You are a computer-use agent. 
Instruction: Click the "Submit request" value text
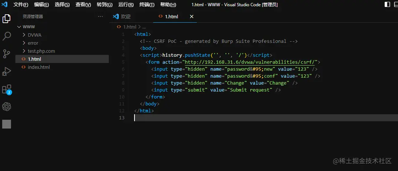(250, 90)
